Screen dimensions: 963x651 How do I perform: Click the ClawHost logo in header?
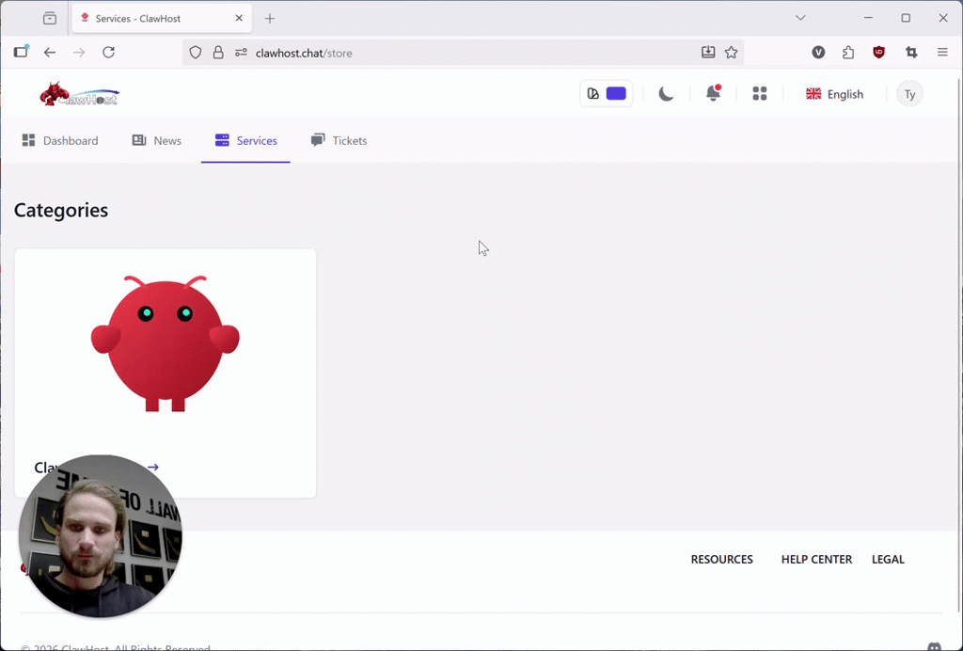tap(79, 94)
